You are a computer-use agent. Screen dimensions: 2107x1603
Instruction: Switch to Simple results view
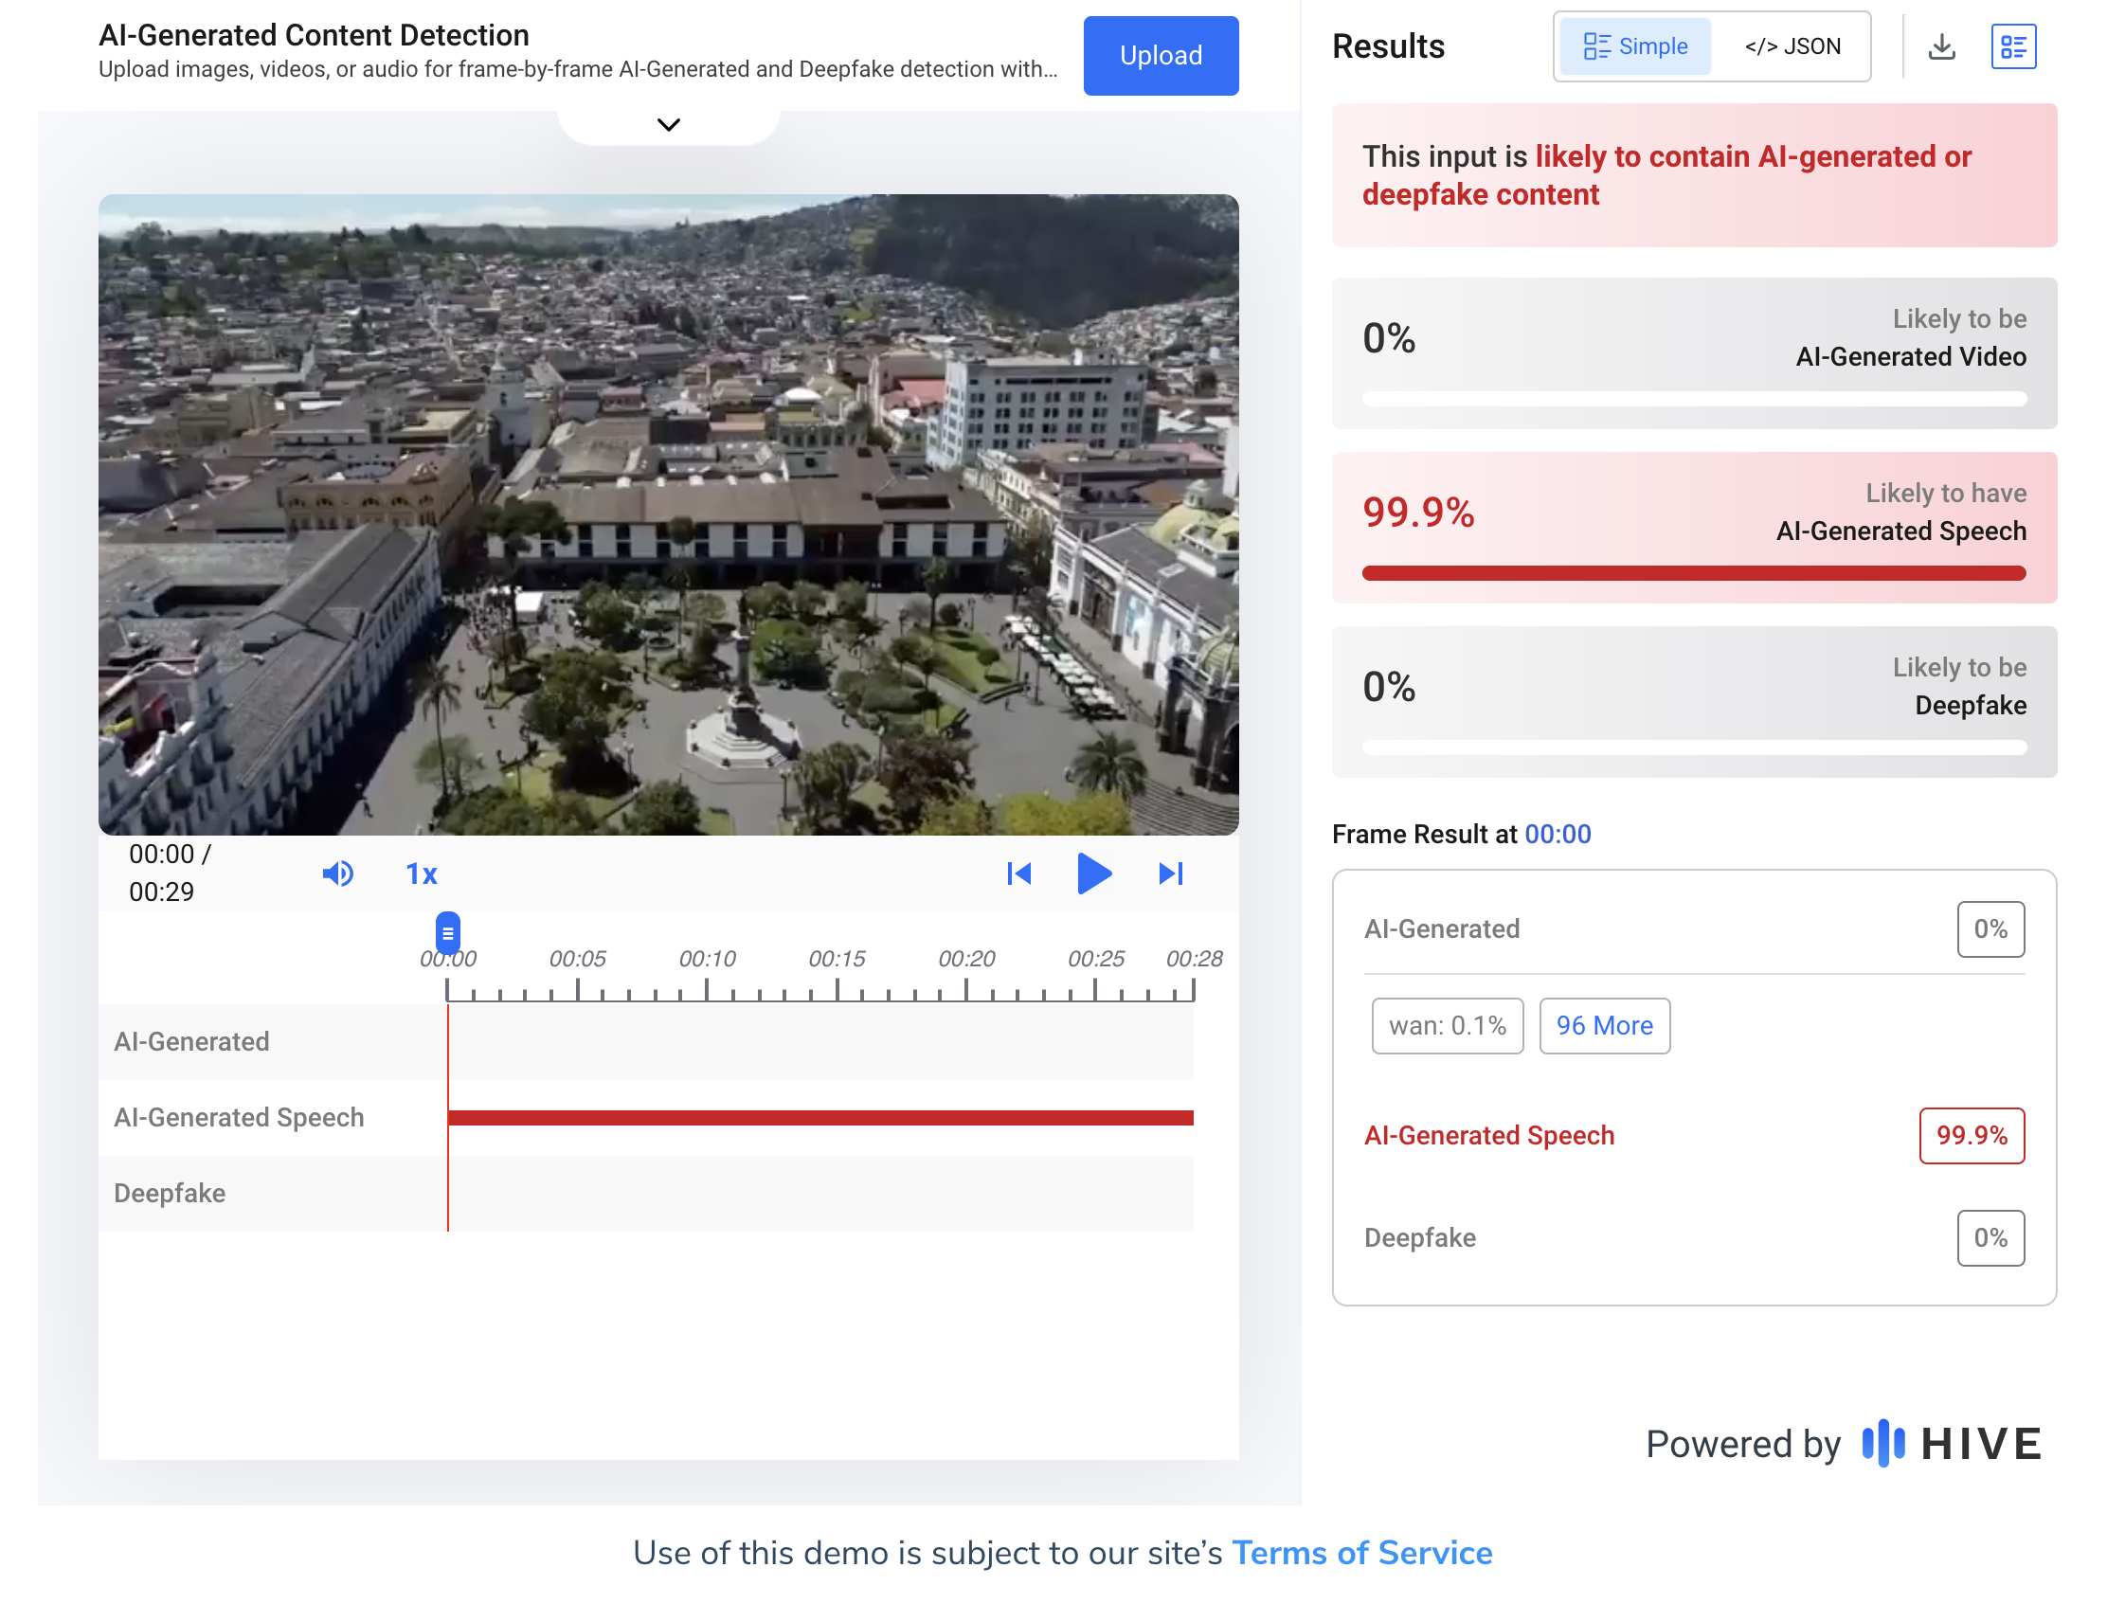1634,45
